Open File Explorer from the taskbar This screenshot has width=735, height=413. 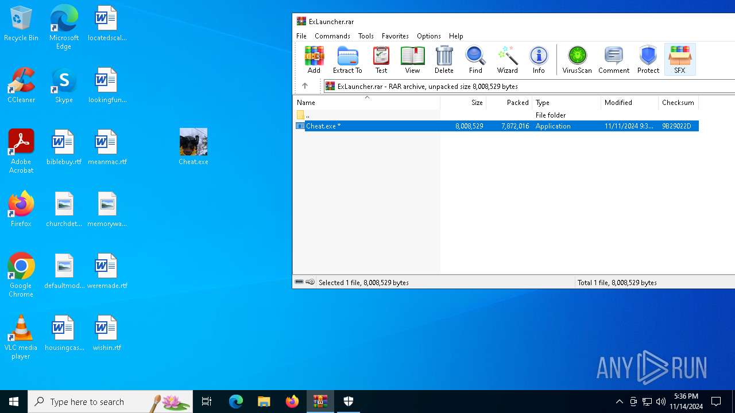(264, 402)
